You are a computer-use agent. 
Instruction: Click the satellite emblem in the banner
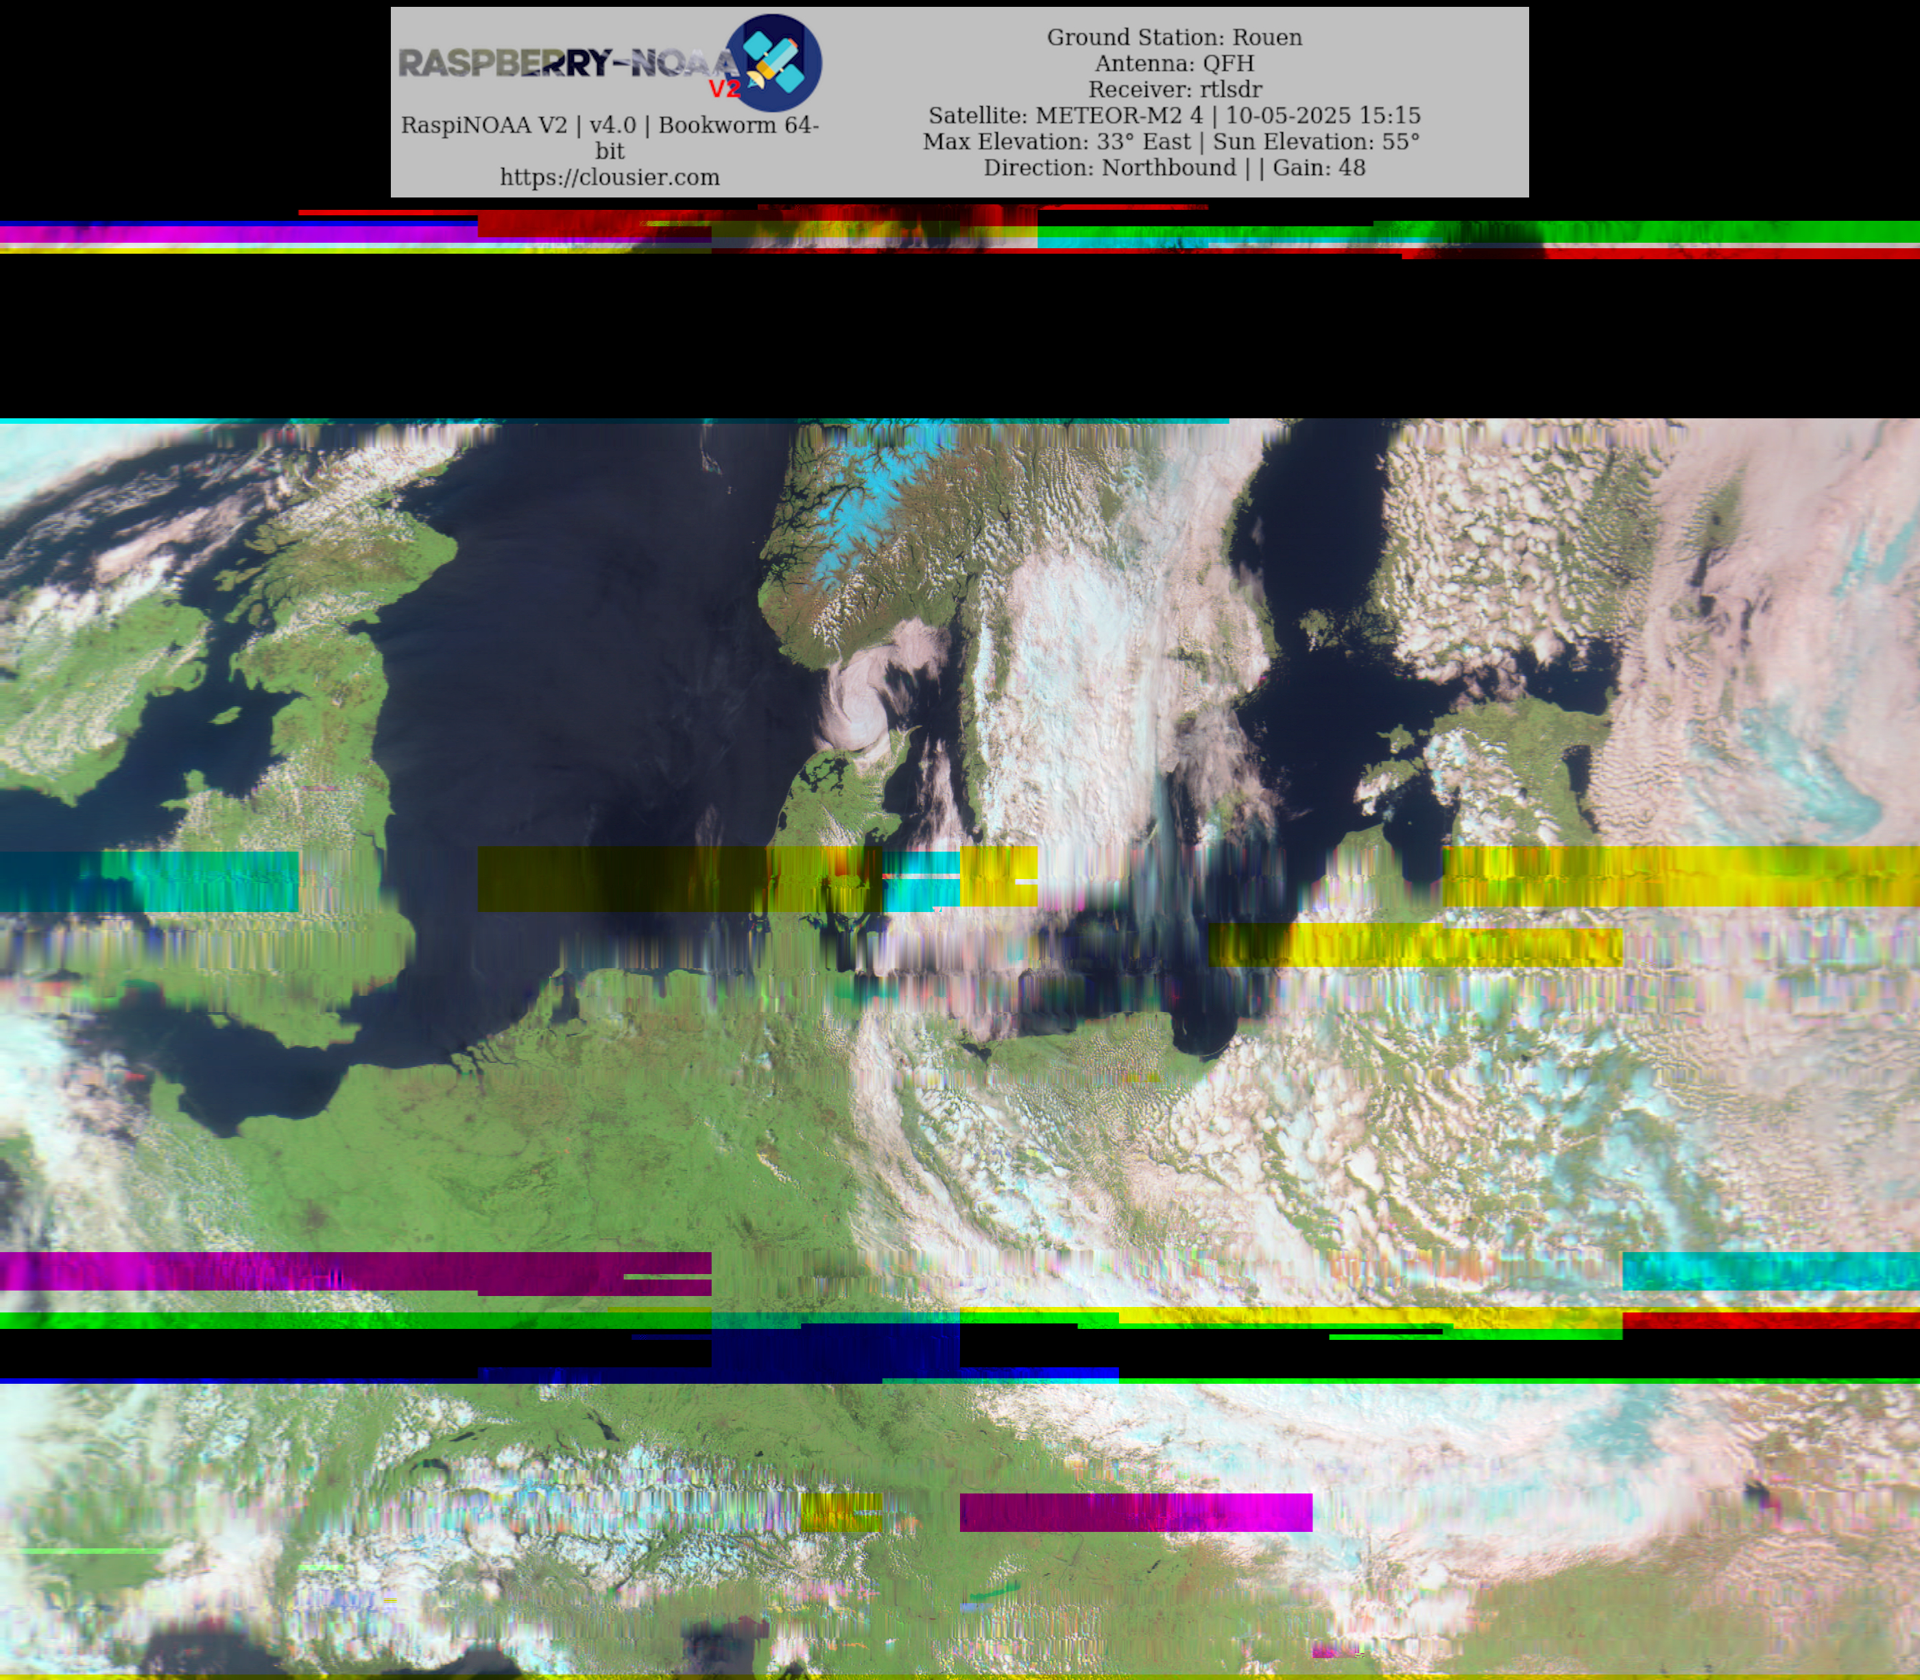coord(773,63)
